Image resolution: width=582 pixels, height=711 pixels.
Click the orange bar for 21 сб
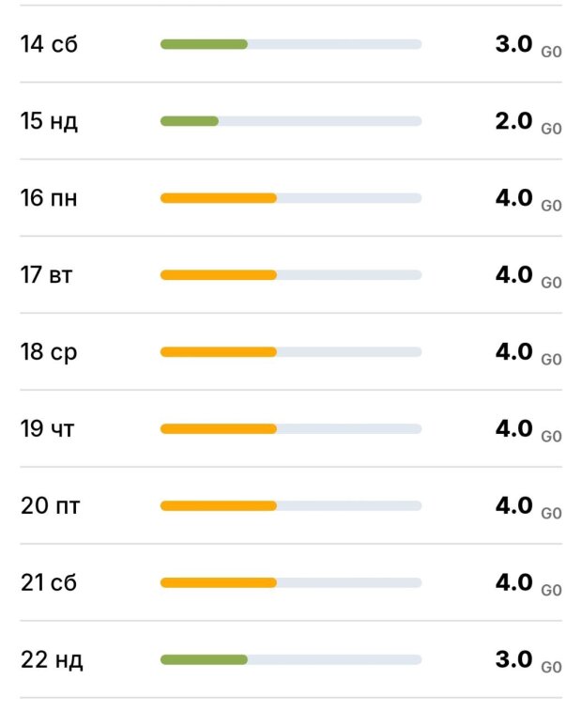coord(219,583)
